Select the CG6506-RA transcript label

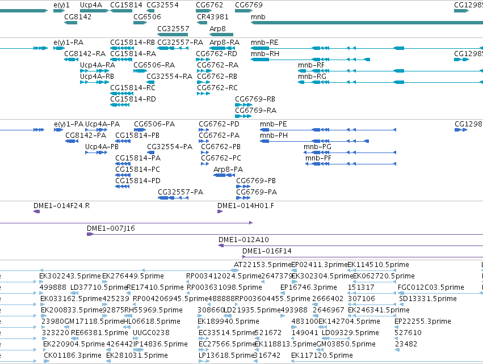(154, 65)
